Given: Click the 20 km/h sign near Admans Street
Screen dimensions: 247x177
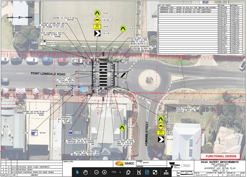Looking at the screenshot, I should 161,133.
